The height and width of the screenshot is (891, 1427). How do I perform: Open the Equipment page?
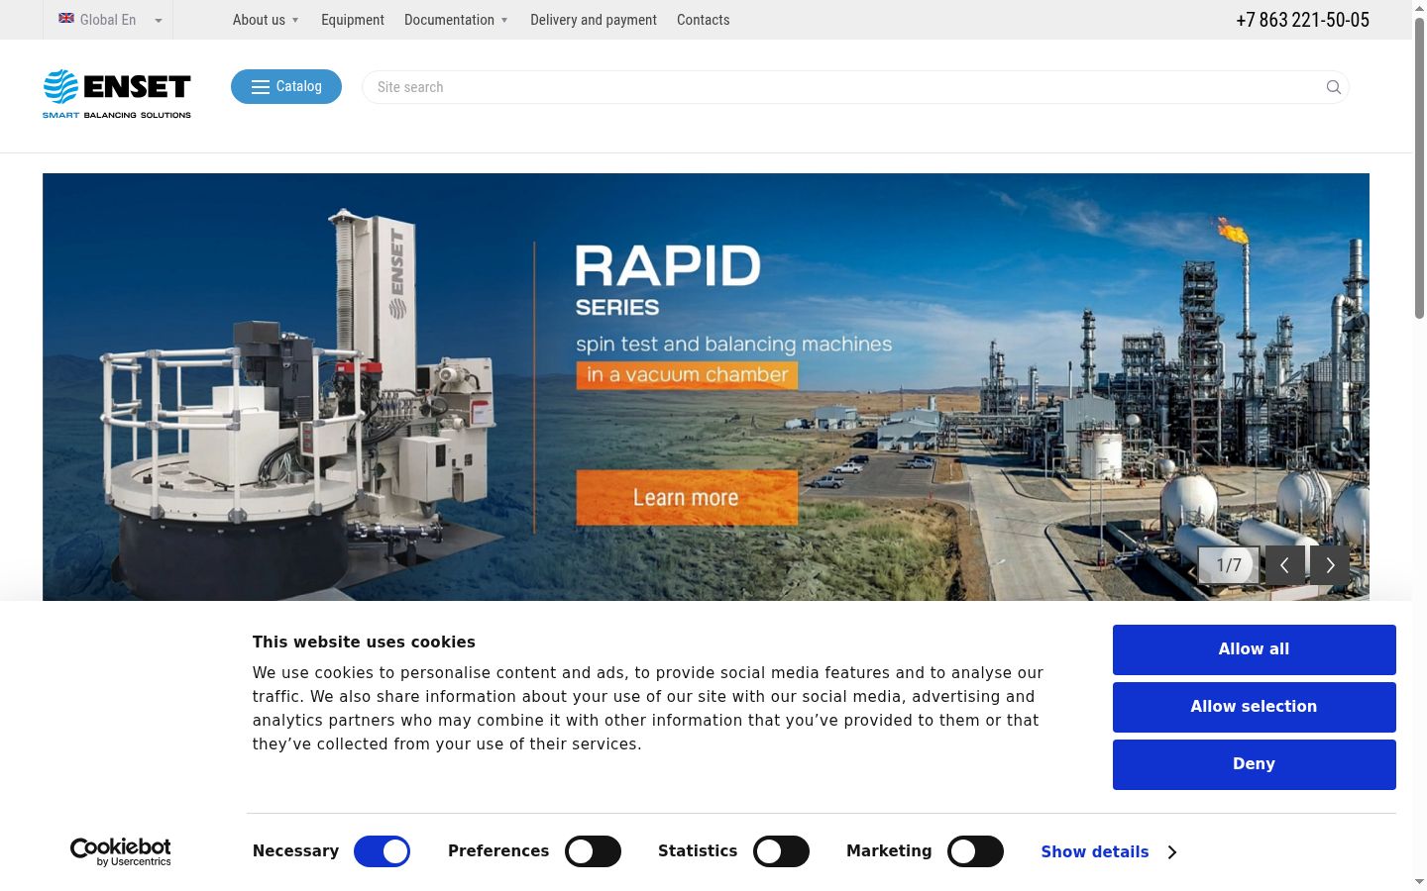[x=353, y=20]
